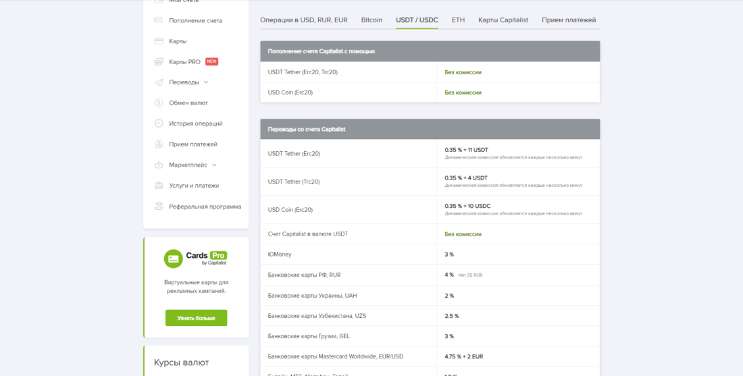
Task: Click the 2.5 % fee value
Action: tap(452, 316)
